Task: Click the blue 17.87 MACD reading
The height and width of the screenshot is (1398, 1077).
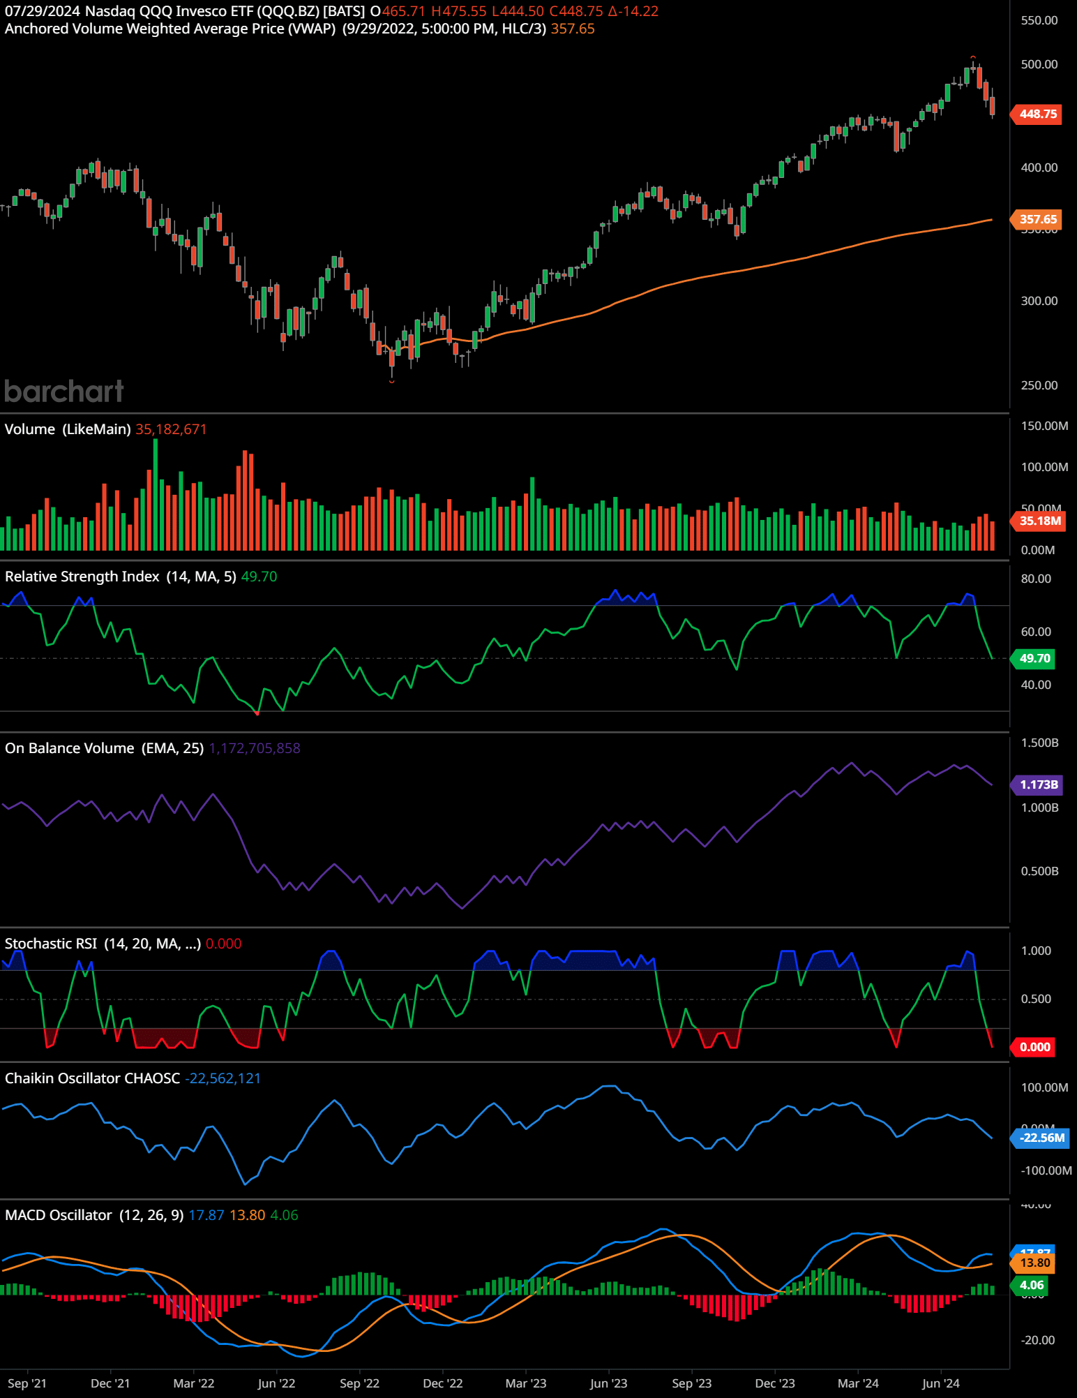Action: [206, 1215]
